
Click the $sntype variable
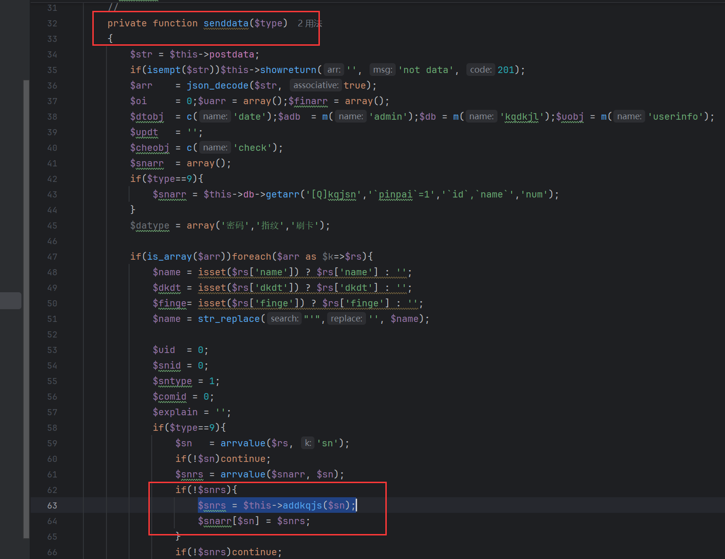tap(172, 381)
